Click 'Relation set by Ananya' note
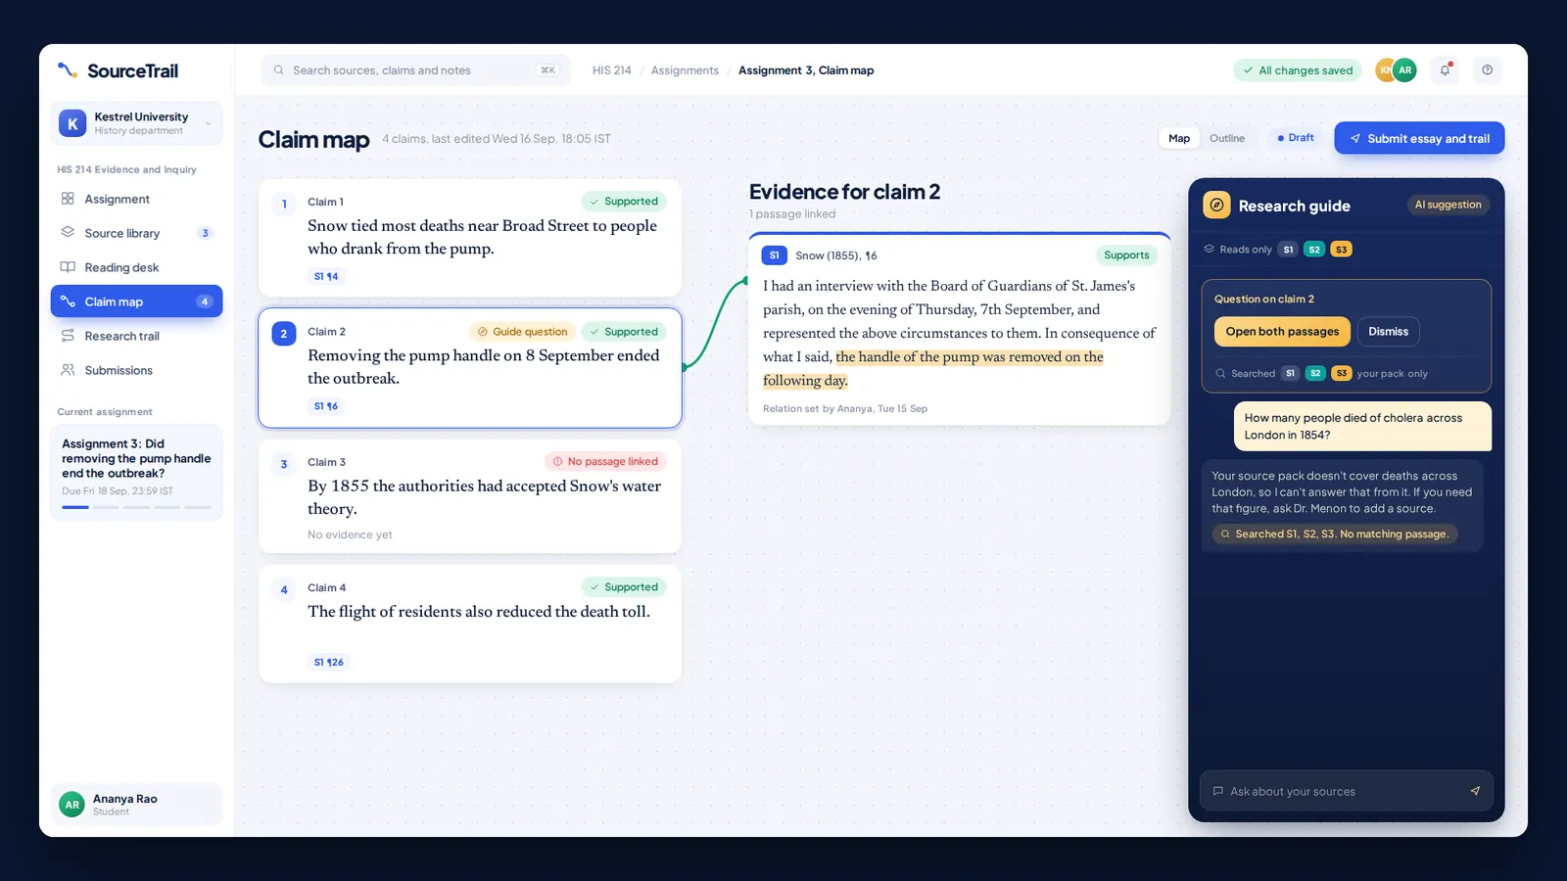Viewport: 1567px width, 881px height. point(845,409)
